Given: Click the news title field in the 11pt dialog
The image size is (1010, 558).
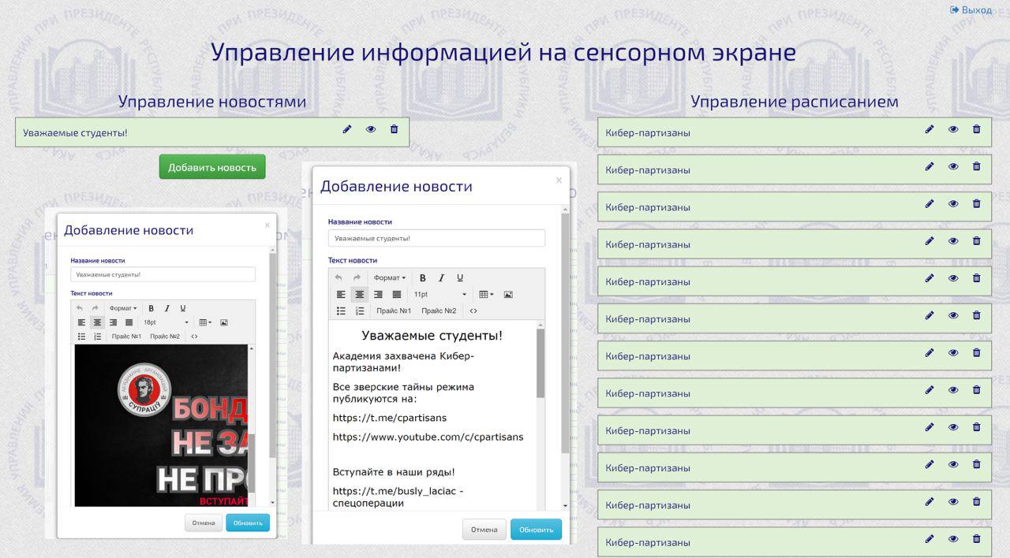Looking at the screenshot, I should pos(436,238).
